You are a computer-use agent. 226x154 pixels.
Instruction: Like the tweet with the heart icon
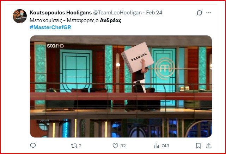pyautogui.click(x=115, y=146)
